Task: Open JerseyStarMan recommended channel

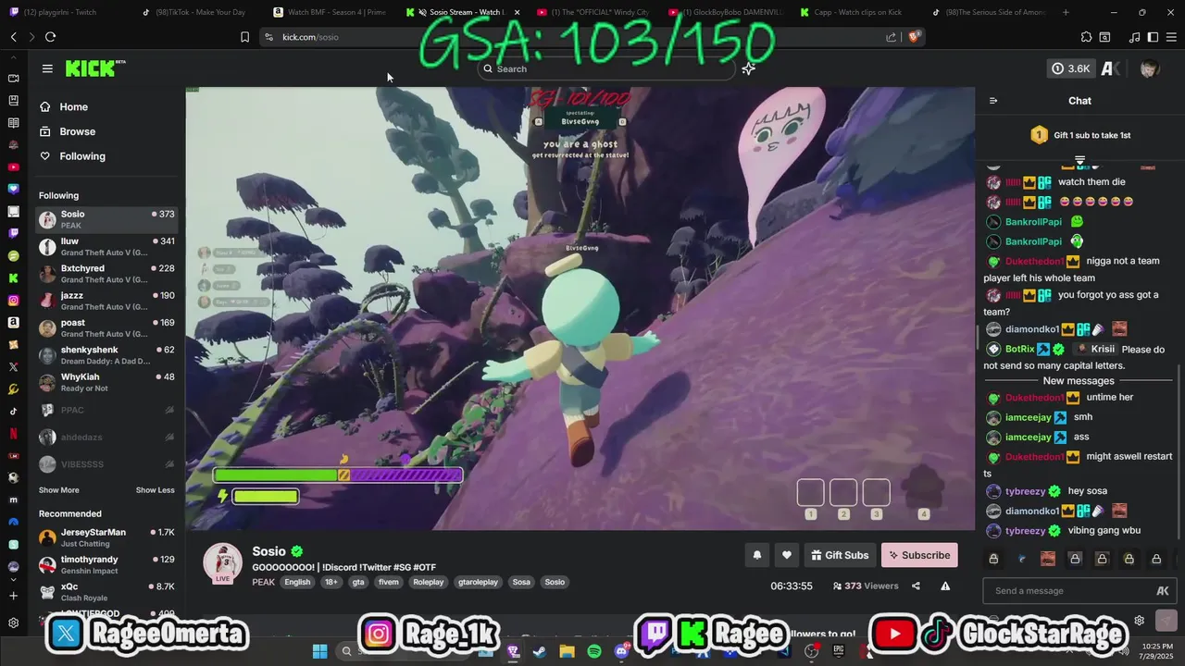Action: click(106, 537)
